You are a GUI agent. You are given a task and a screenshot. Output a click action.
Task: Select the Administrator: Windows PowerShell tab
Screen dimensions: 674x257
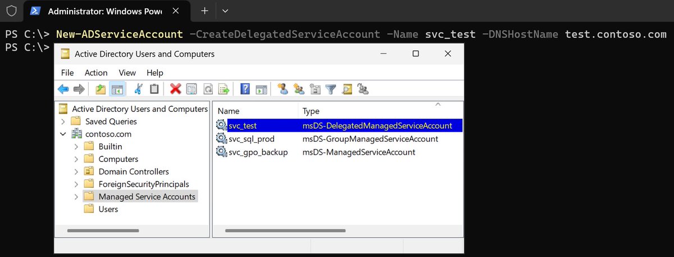[106, 11]
